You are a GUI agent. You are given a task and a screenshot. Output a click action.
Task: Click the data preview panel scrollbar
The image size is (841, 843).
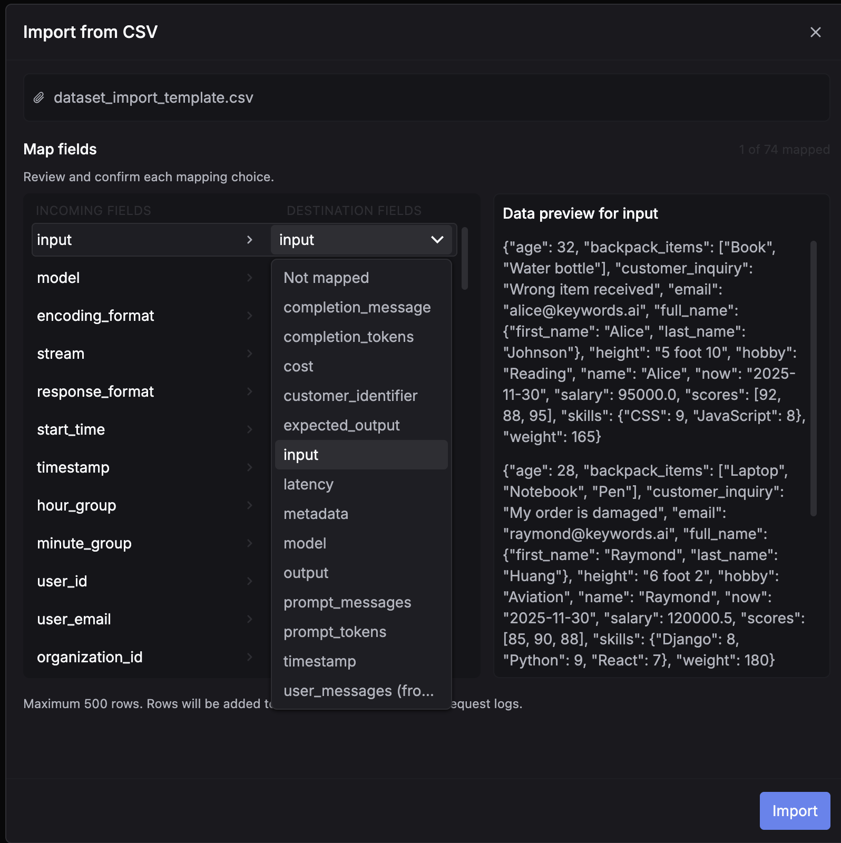tap(813, 378)
